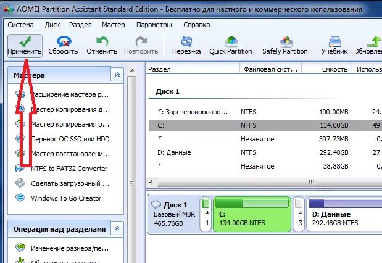Launch Мастер восстановлени... wizard

tap(70, 154)
